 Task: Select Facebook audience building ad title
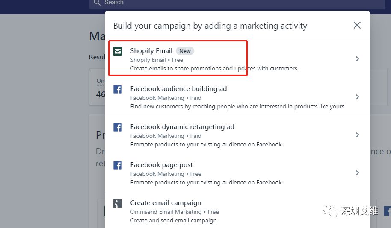(178, 89)
